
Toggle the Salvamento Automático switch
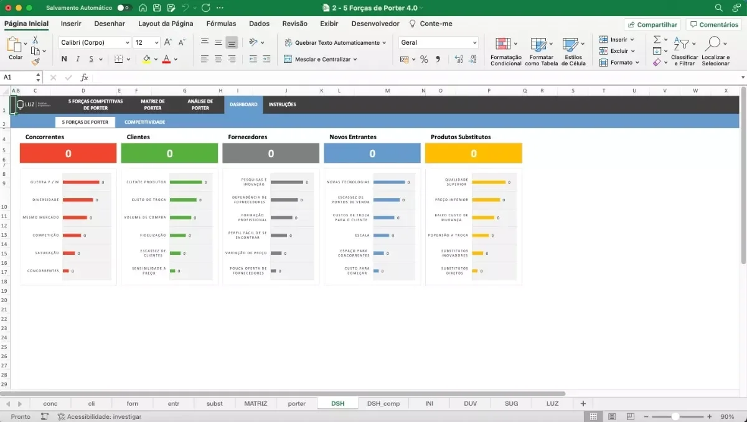125,8
